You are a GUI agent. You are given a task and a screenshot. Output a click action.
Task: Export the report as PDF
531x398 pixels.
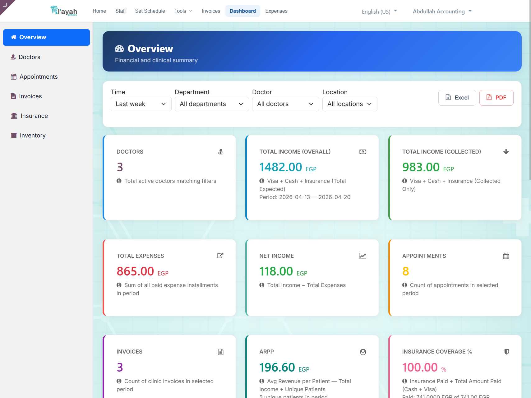496,98
